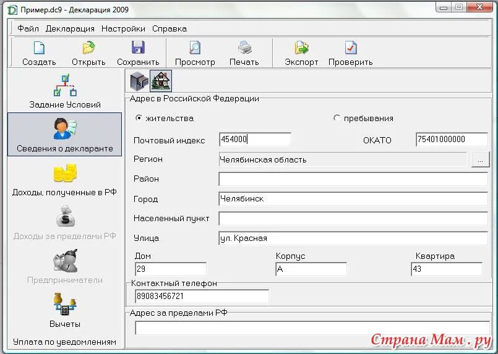
Task: Open Задание Условий sidebar section
Action: coord(65,91)
